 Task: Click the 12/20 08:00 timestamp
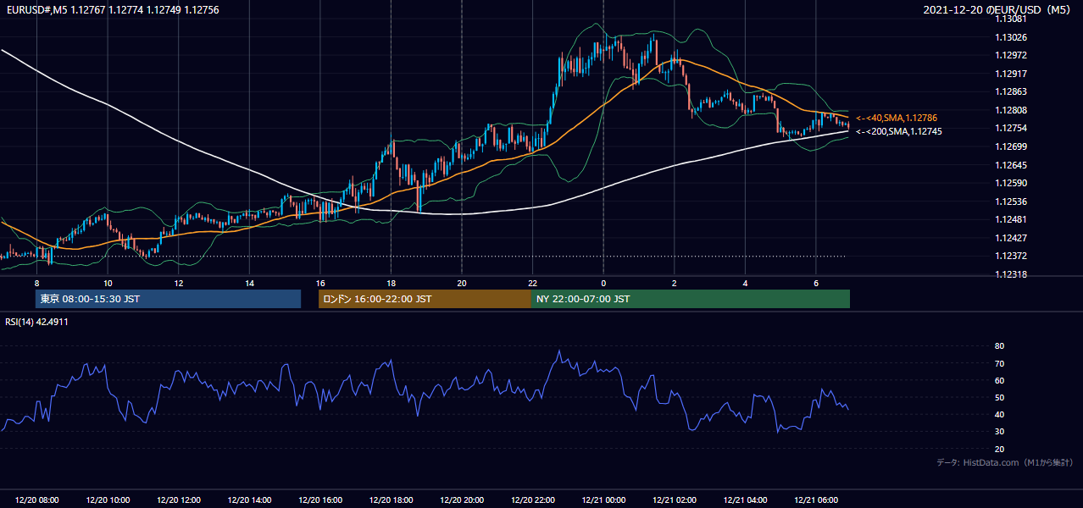(x=37, y=500)
